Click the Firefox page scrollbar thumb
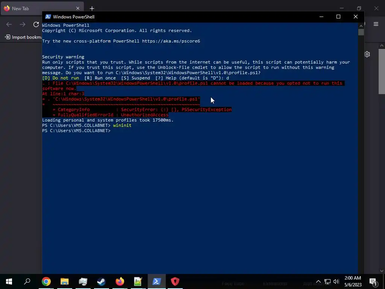Image resolution: width=385 pixels, height=289 pixels. point(382,71)
